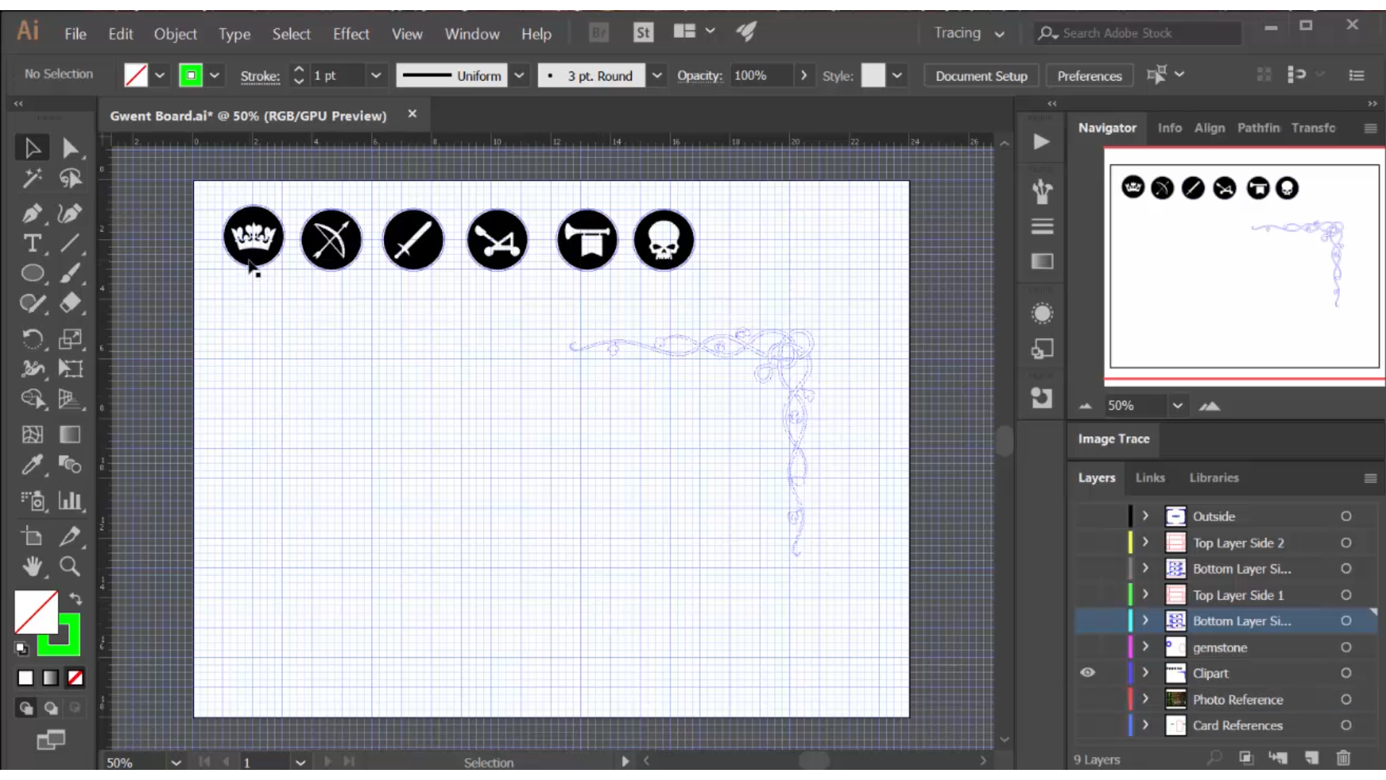The image size is (1386, 780).
Task: Select the Hand tool
Action: (31, 567)
